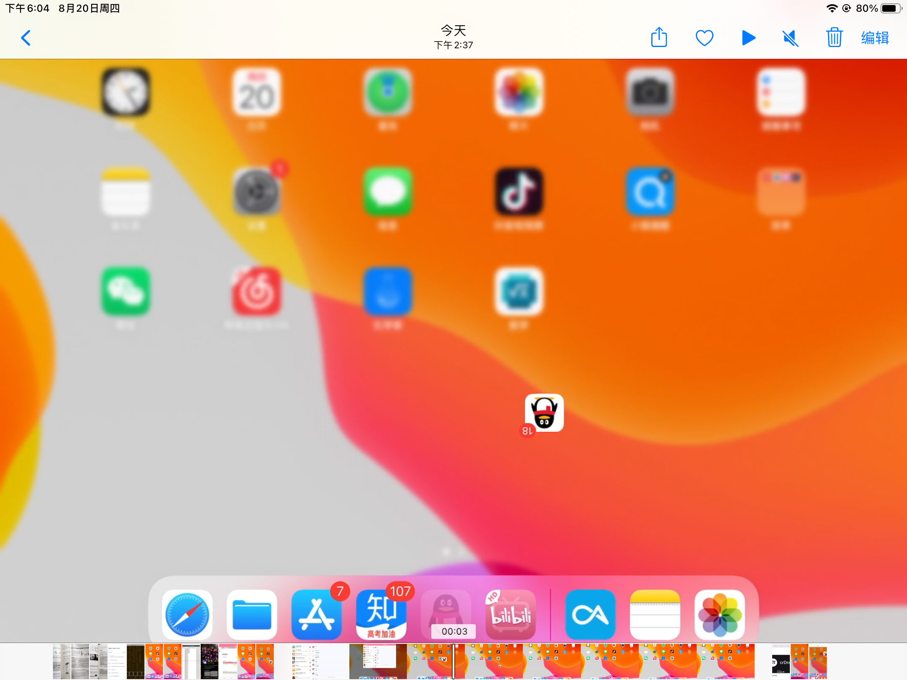The image size is (907, 680).
Task: Select the dark concert photo thumbnail
Action: (x=210, y=662)
